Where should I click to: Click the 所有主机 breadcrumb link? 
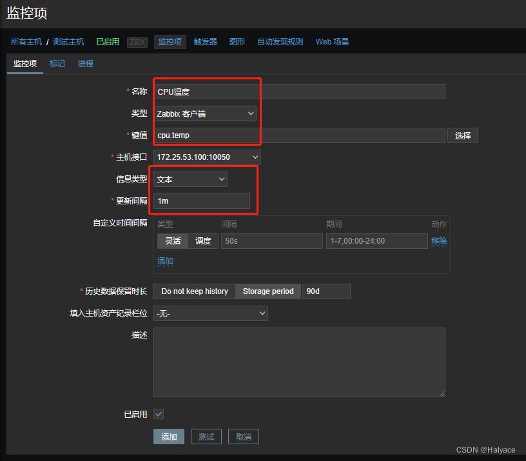pyautogui.click(x=26, y=42)
